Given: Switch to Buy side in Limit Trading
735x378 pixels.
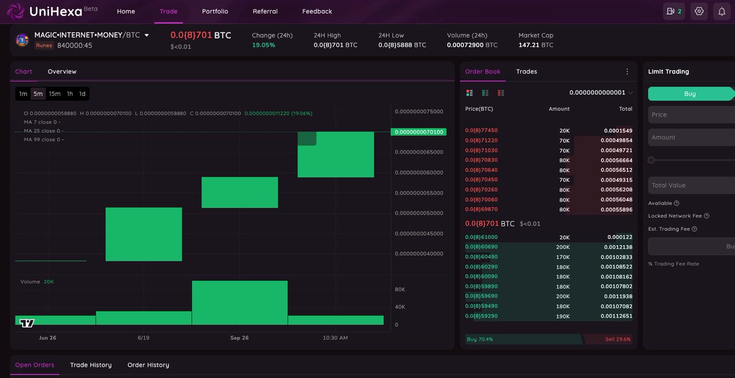Looking at the screenshot, I should [691, 94].
